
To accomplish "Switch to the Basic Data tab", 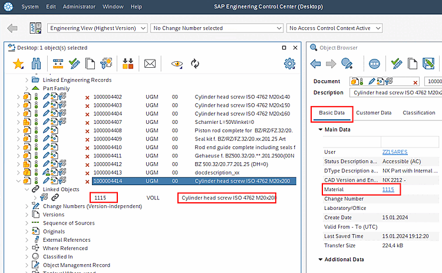I will 332,113.
